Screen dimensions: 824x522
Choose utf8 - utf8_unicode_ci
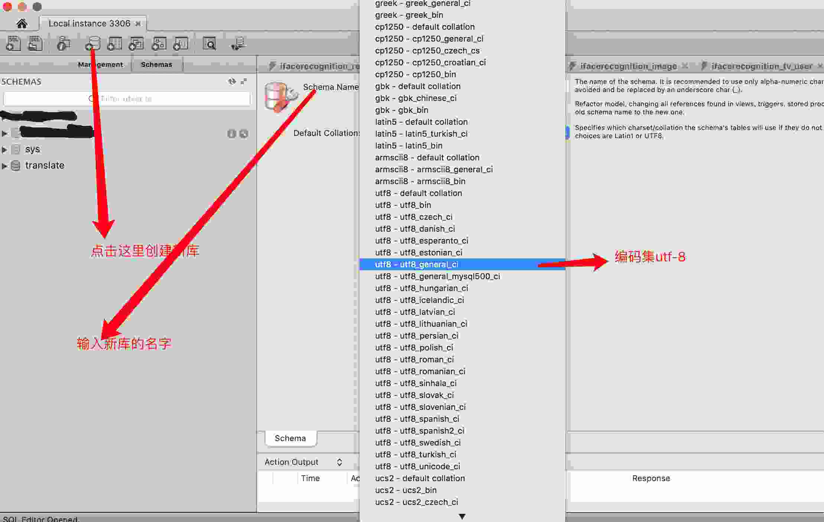(463, 466)
